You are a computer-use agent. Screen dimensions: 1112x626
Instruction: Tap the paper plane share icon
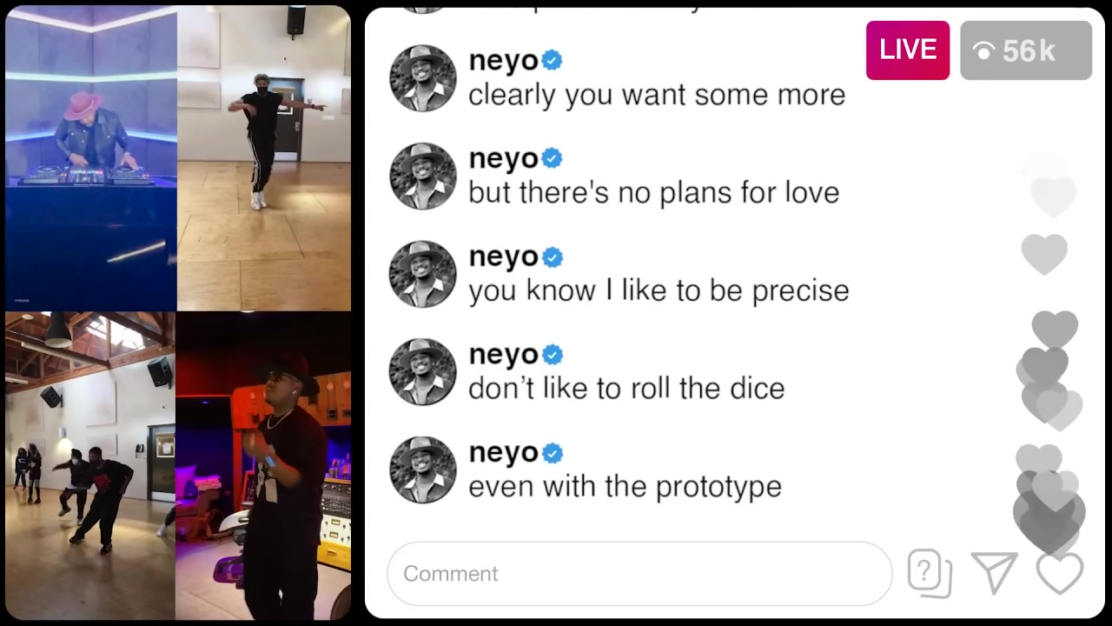click(x=995, y=573)
